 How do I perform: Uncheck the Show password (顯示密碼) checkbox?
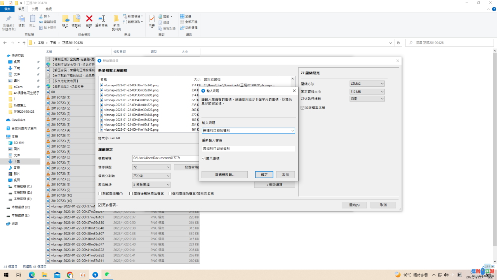click(204, 159)
